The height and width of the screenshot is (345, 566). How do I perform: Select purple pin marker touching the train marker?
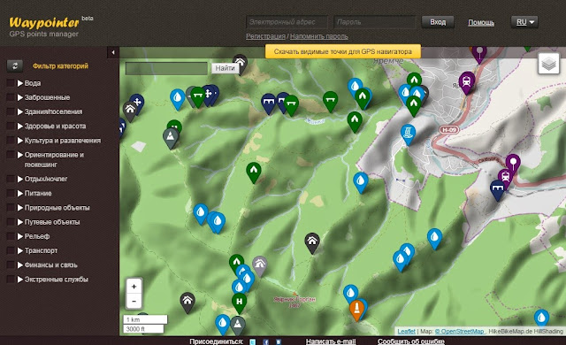click(x=513, y=164)
